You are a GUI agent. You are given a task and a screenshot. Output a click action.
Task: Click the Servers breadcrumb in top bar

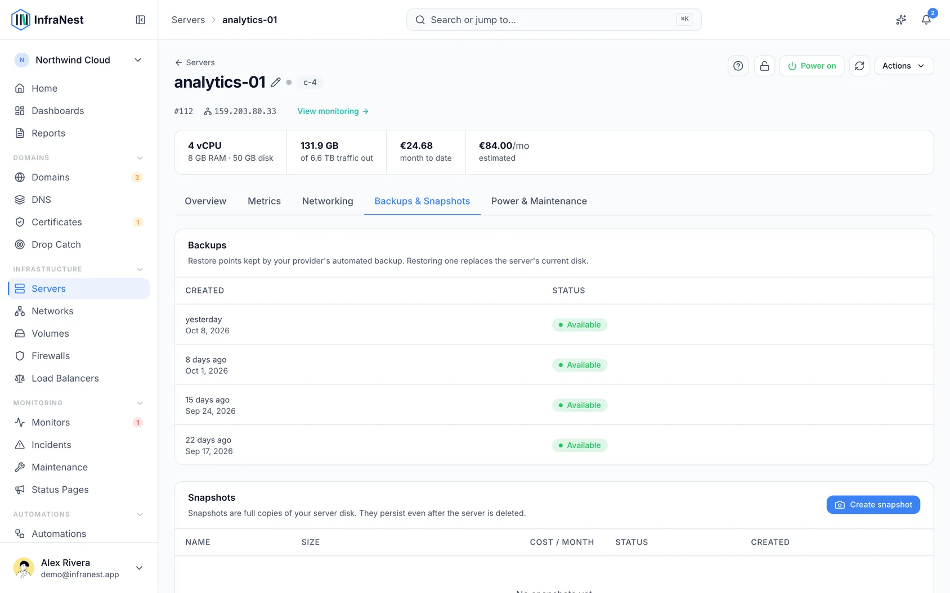coord(188,20)
